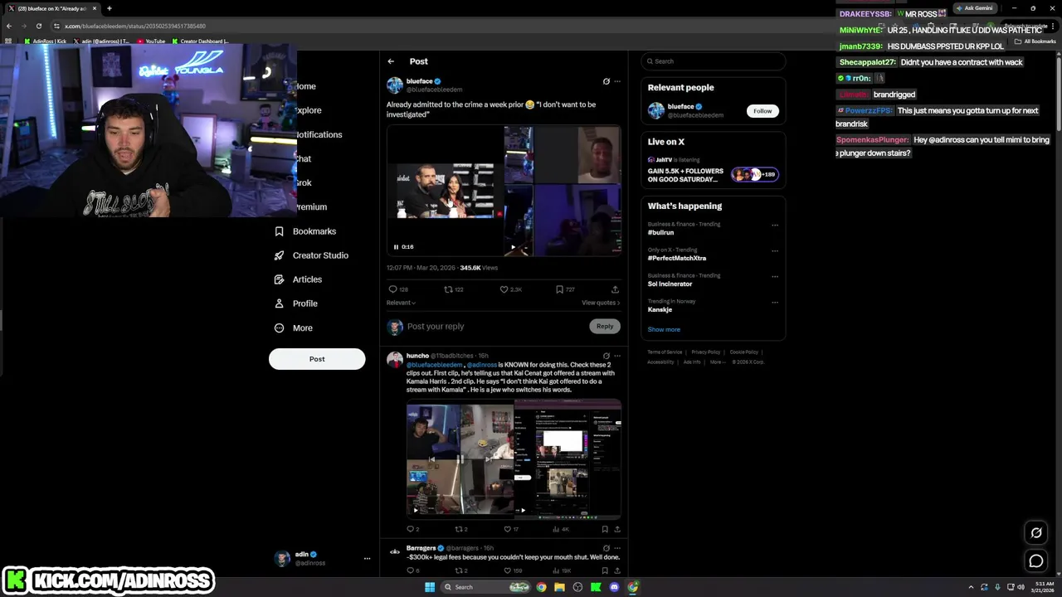This screenshot has height=597, width=1062.
Task: Follow blueface in Relevant people
Action: tap(762, 111)
